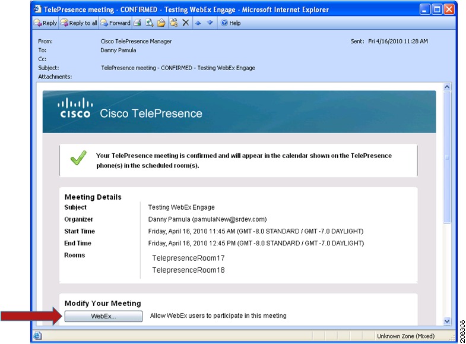466x344 pixels.
Task: Open Help from the toolbar
Action: pos(230,23)
